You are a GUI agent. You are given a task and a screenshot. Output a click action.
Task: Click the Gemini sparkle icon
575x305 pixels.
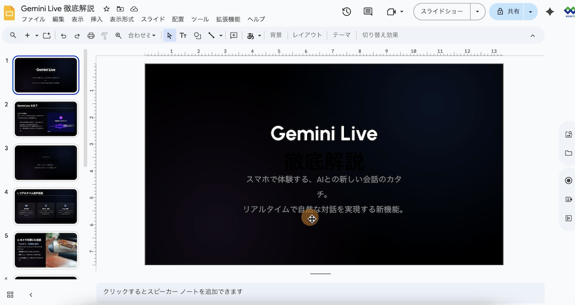pyautogui.click(x=550, y=11)
